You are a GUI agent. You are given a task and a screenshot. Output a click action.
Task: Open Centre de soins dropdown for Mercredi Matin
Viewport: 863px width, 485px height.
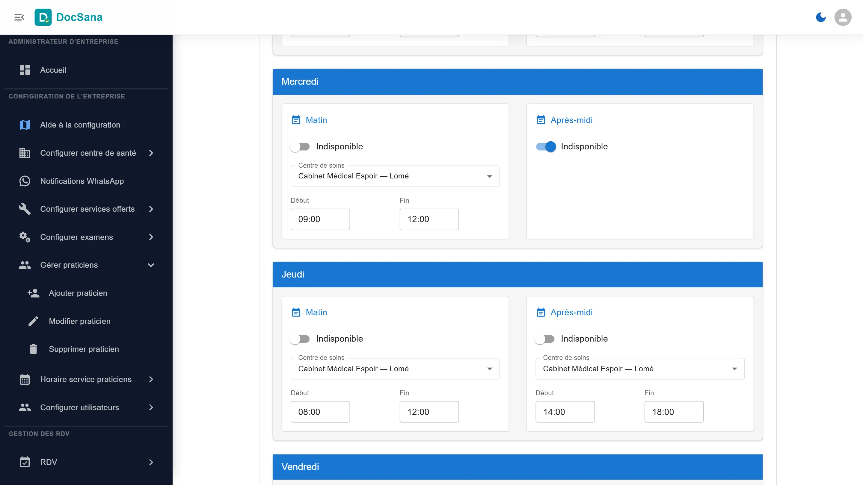[x=395, y=176]
